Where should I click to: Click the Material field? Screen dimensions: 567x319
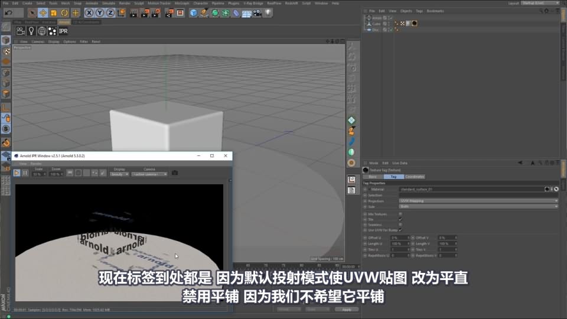471,189
